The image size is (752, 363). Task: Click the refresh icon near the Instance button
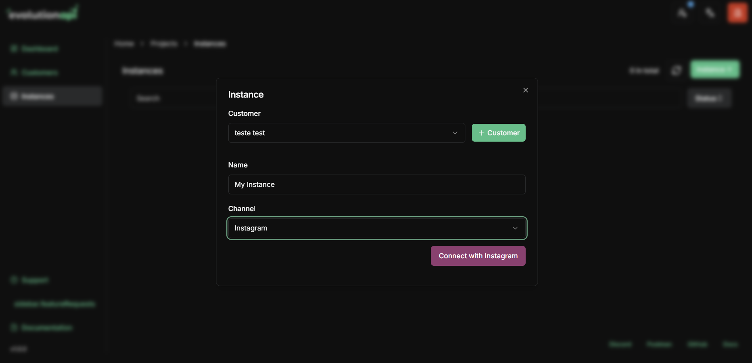(x=676, y=70)
